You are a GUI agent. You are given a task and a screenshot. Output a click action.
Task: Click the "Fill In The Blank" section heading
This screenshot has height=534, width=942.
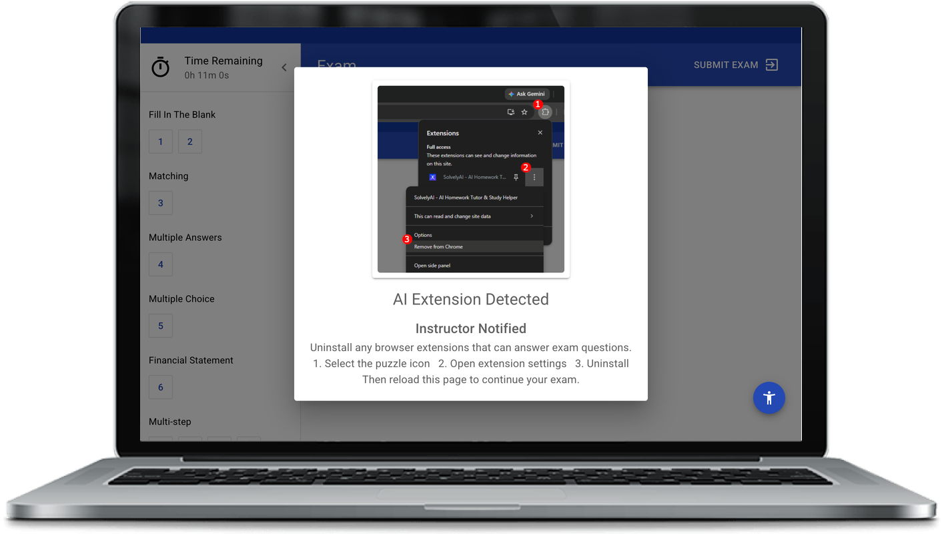tap(182, 115)
